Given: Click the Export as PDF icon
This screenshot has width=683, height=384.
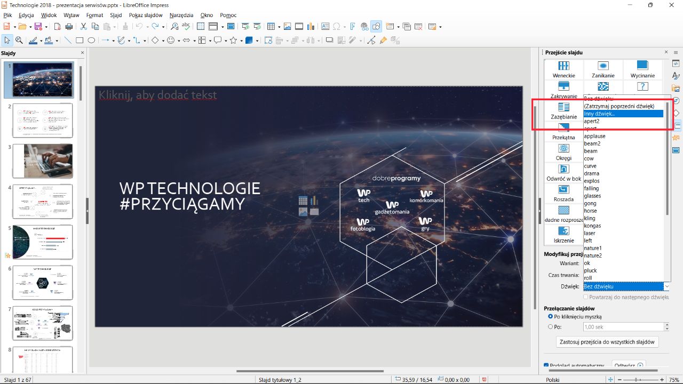Looking at the screenshot, I should (x=58, y=27).
